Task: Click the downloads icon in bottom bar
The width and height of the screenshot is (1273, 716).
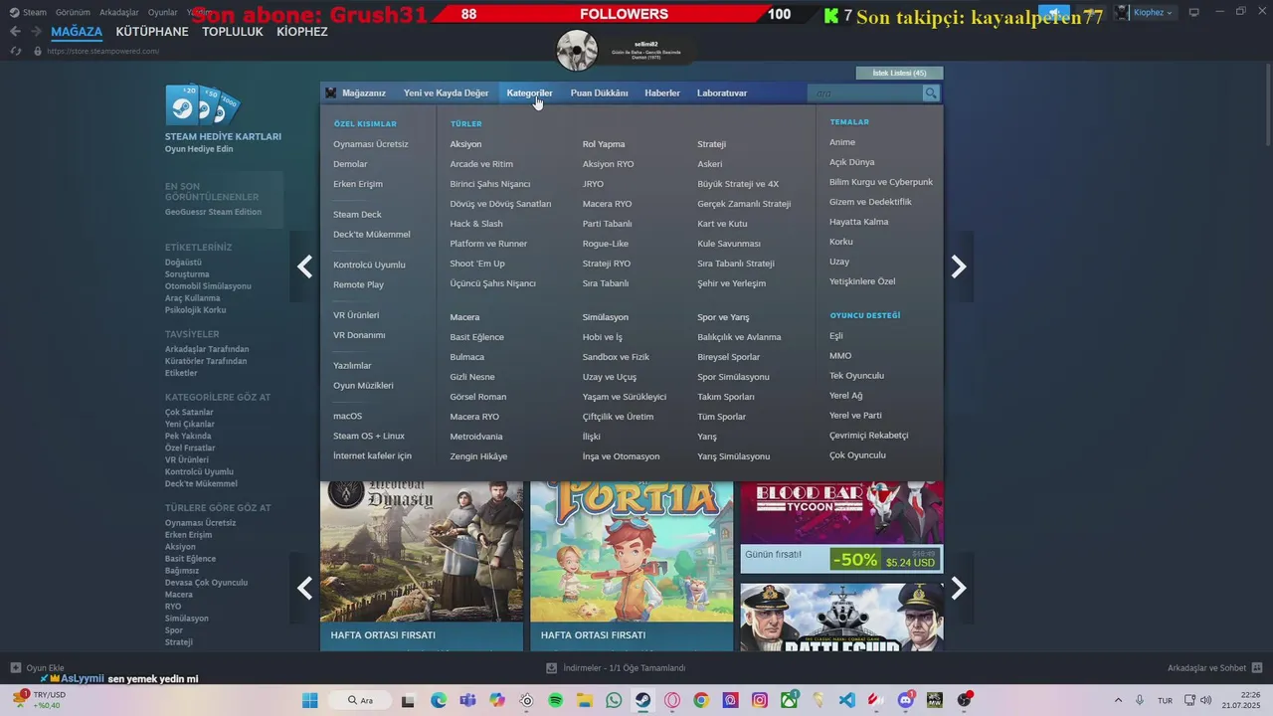Action: click(x=552, y=668)
